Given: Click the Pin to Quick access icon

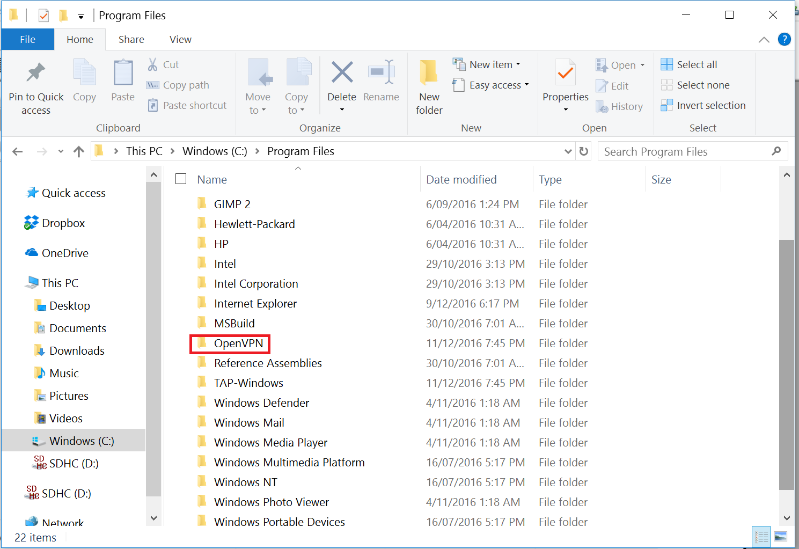Looking at the screenshot, I should click(35, 73).
